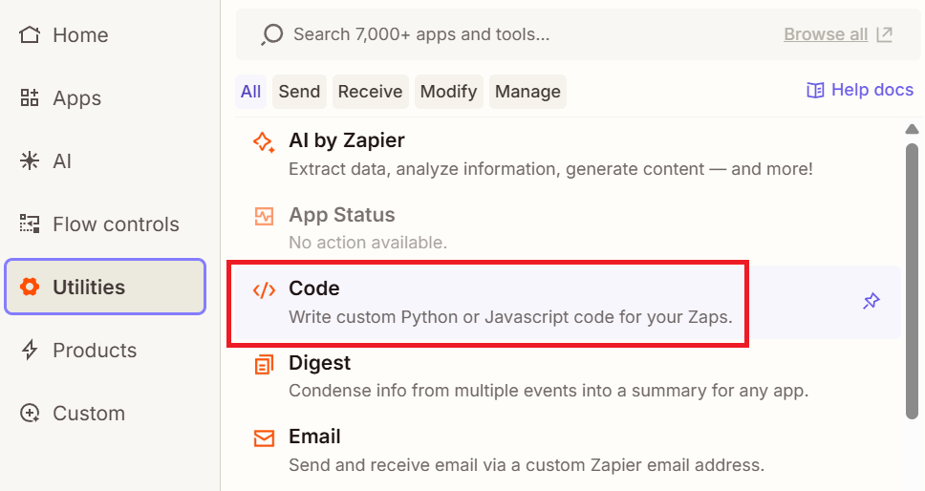Click the Utilities gear icon
This screenshot has height=491, width=925.
point(30,288)
